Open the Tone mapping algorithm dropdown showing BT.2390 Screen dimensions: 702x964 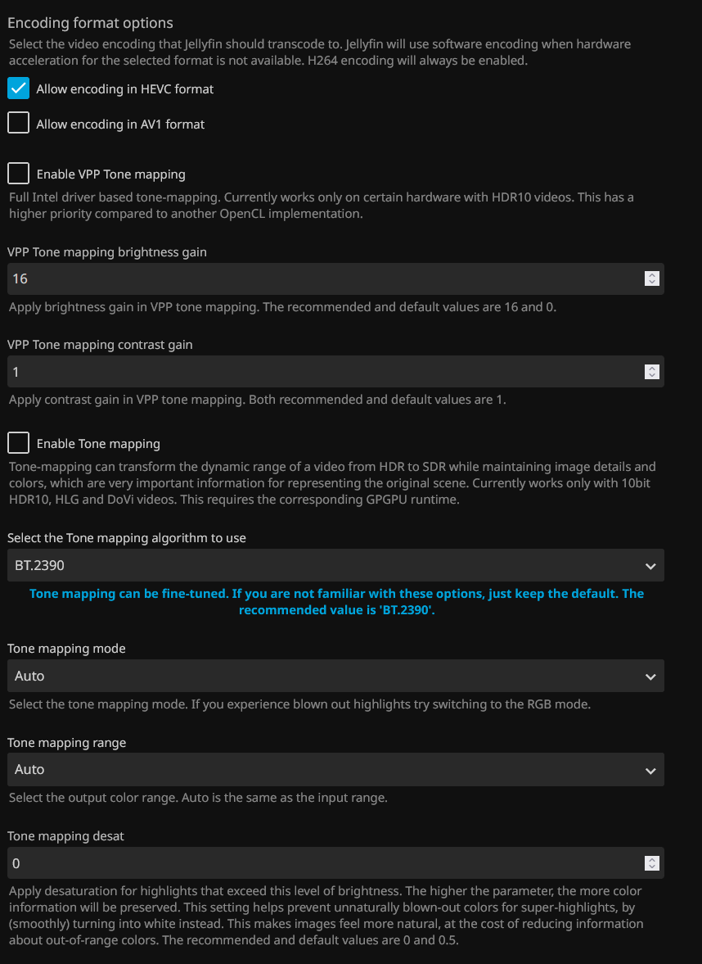pos(327,566)
